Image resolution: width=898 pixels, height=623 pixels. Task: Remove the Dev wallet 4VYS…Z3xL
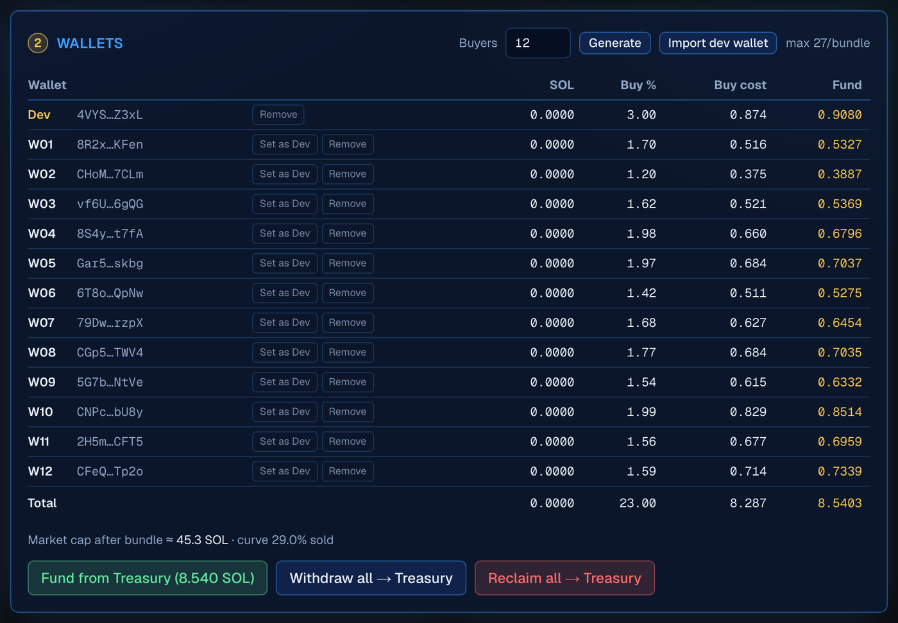tap(278, 115)
